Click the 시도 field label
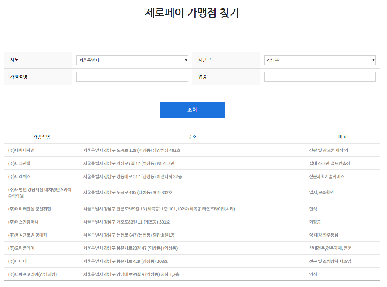 pos(14,60)
